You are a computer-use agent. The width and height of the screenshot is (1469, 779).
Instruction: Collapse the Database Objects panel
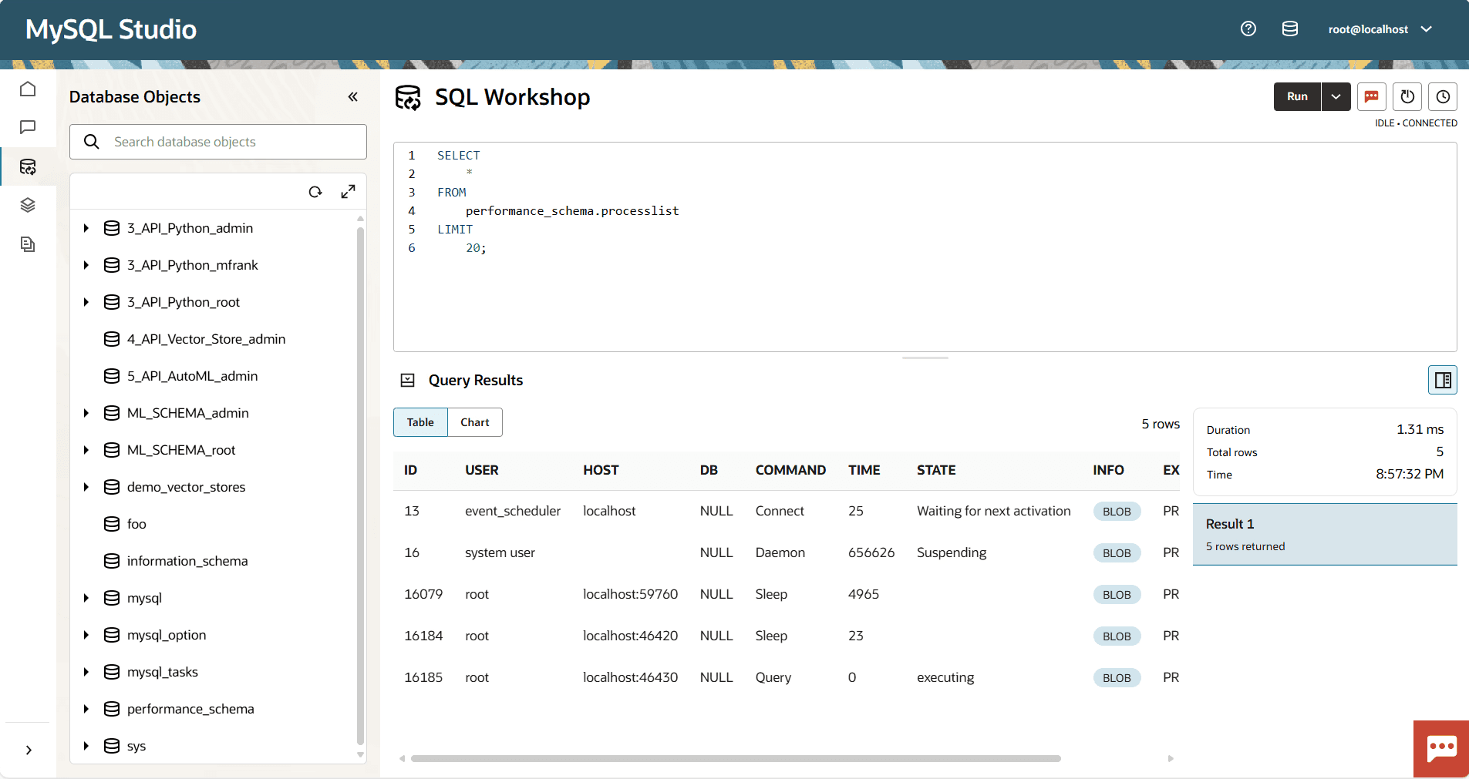click(x=353, y=96)
